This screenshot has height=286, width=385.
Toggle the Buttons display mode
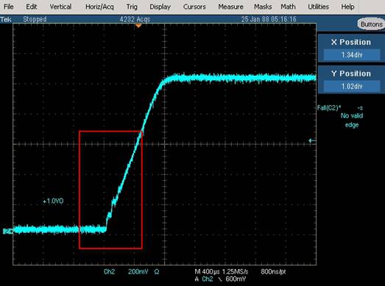(371, 24)
